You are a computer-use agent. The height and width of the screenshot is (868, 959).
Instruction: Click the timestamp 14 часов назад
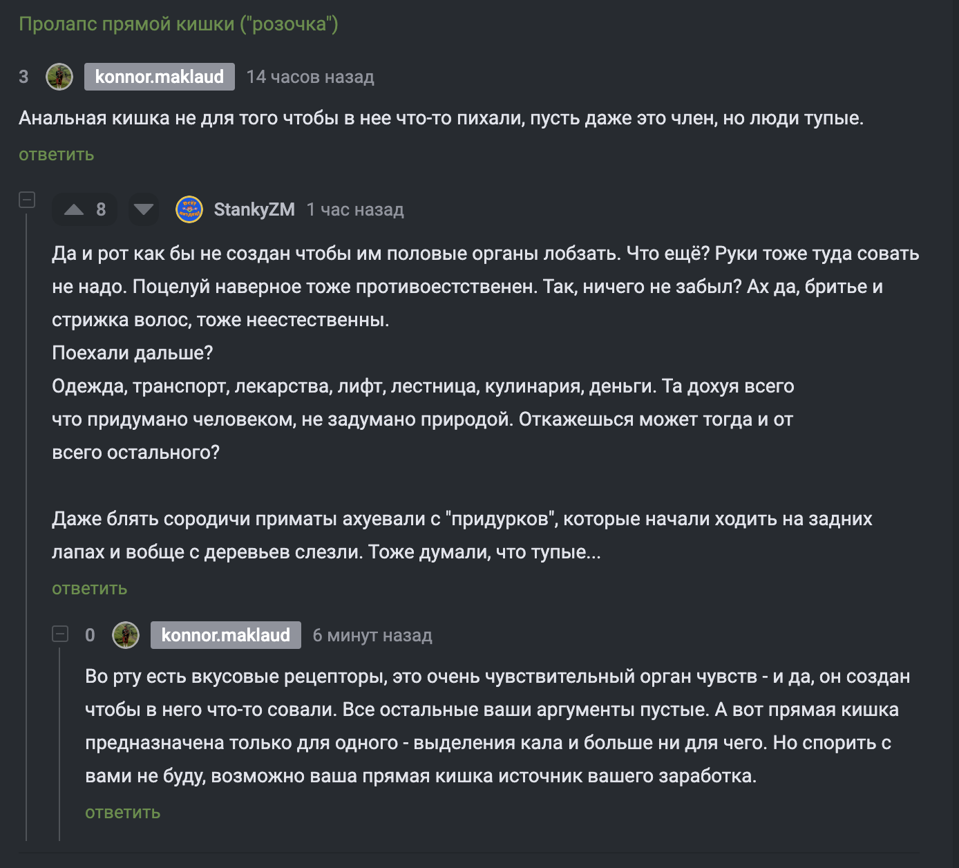310,77
